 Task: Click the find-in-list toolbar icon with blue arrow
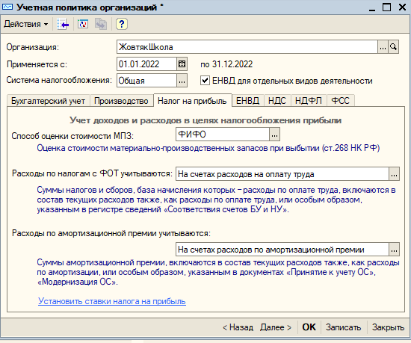click(x=63, y=24)
